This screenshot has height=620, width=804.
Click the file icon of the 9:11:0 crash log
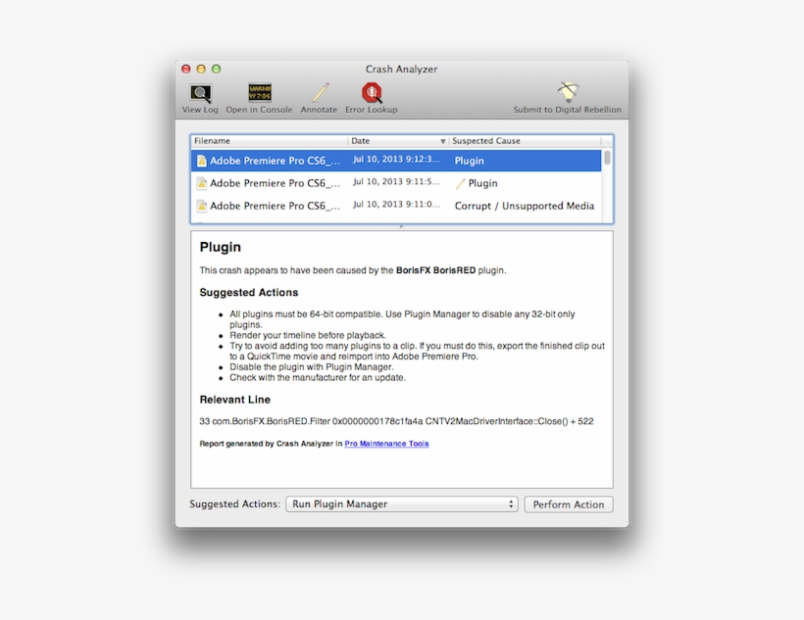click(202, 206)
